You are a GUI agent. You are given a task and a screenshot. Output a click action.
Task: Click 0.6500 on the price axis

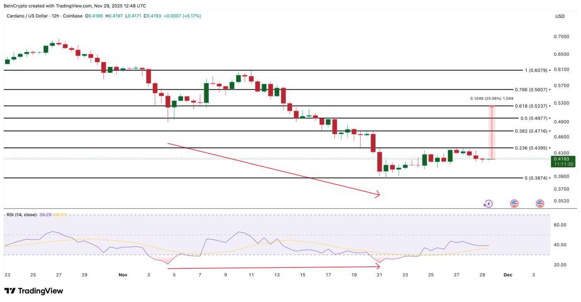[x=561, y=54]
